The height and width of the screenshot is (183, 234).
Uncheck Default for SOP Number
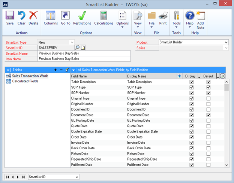pos(208,93)
